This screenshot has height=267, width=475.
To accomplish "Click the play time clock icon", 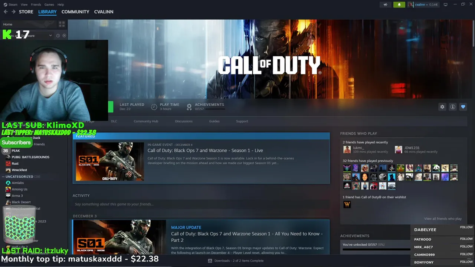I will (x=154, y=107).
